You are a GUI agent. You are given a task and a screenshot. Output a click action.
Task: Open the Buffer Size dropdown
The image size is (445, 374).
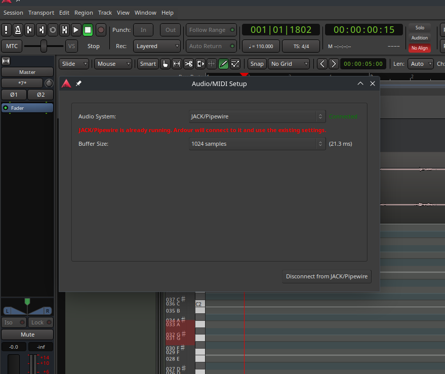[257, 144]
